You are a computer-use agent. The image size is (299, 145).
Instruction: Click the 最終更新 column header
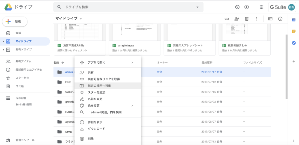click(207, 62)
